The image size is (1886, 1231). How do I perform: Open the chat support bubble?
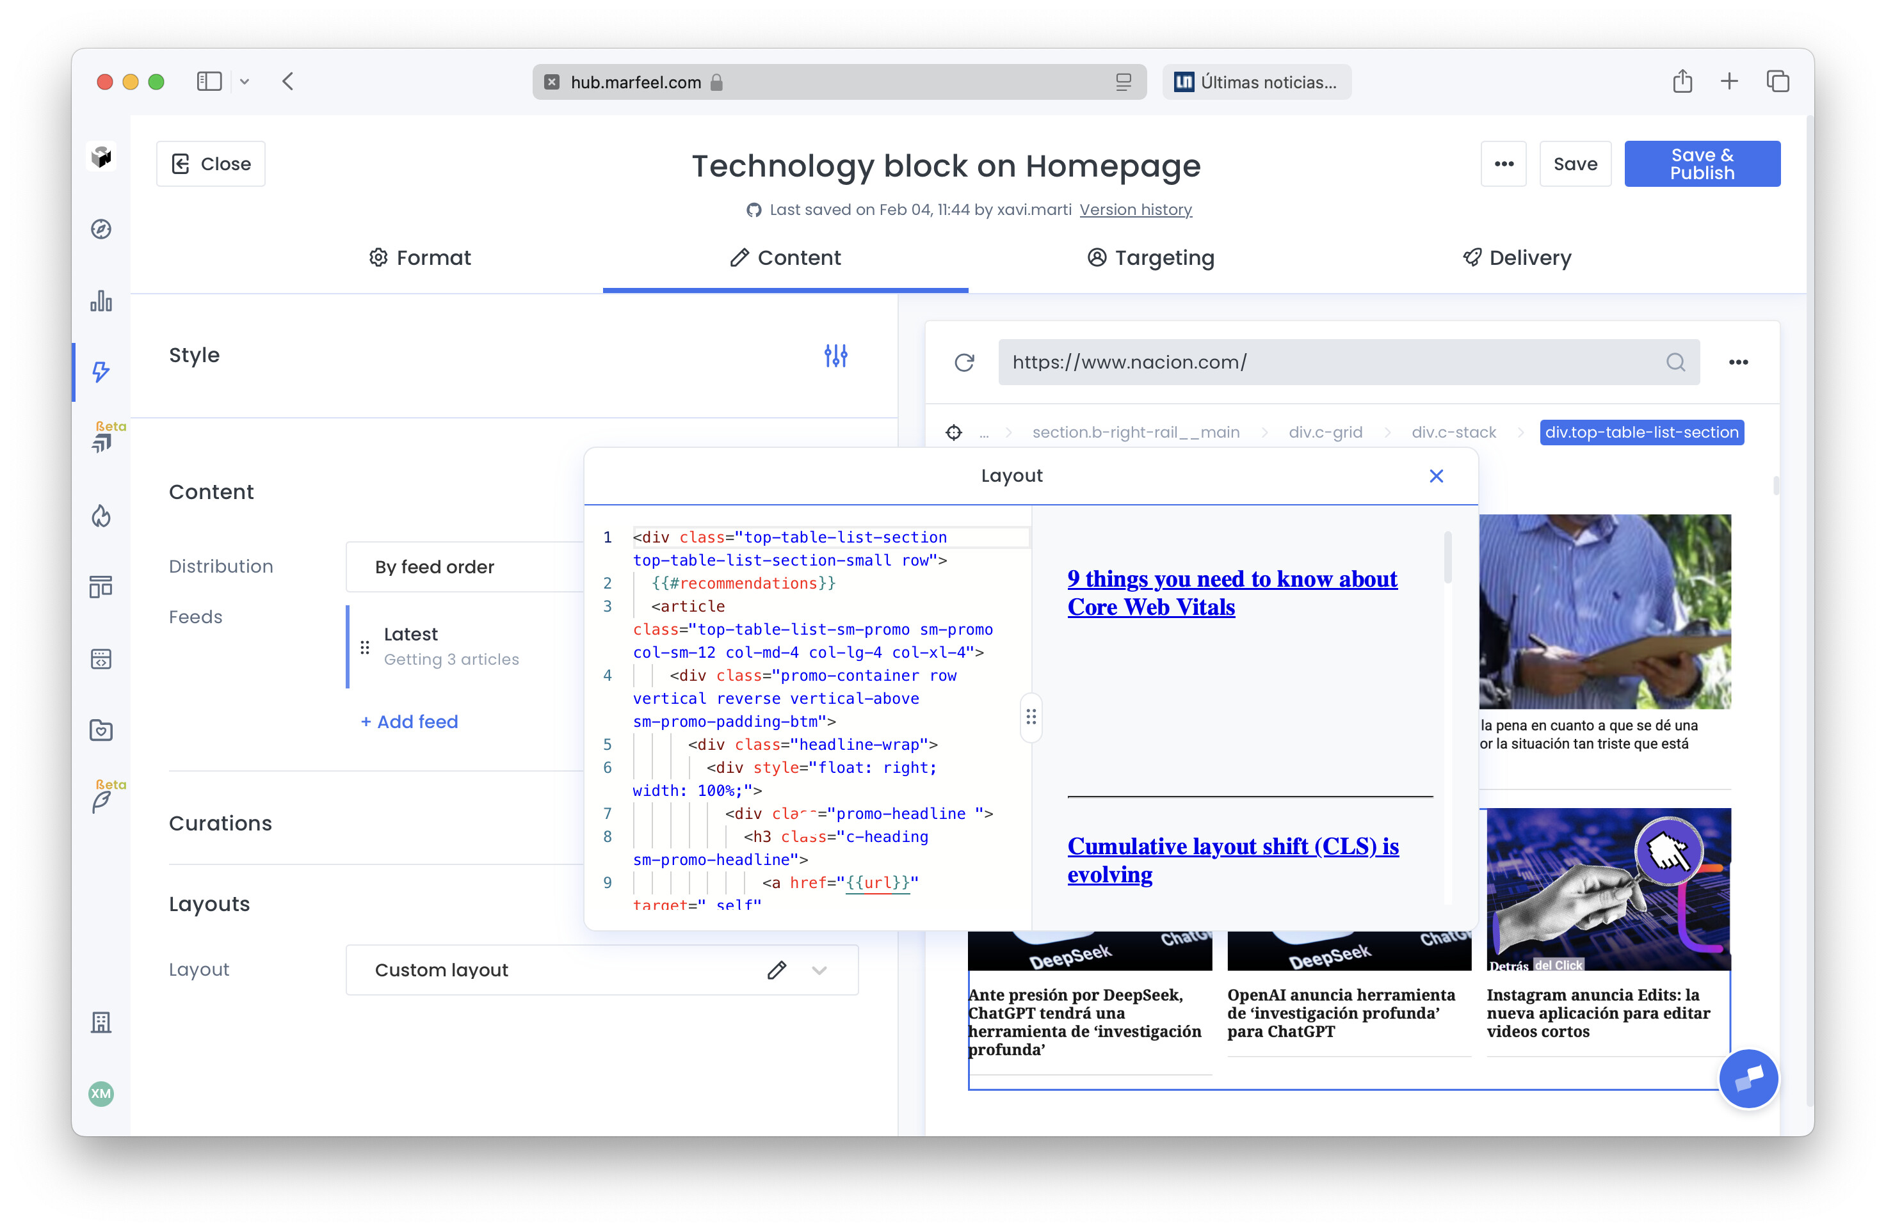point(1747,1078)
